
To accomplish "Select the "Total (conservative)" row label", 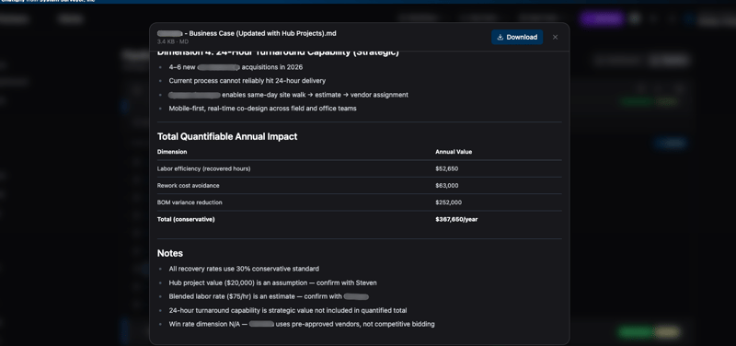I will (x=186, y=219).
